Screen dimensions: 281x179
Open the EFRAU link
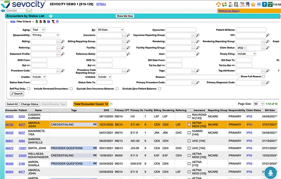click(x=101, y=4)
